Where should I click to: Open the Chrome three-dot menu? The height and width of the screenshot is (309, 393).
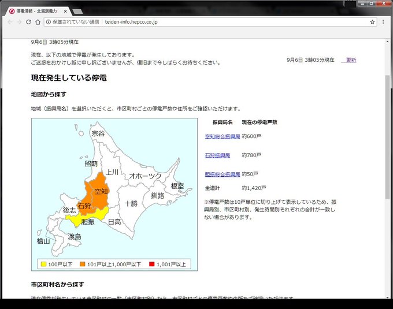click(x=383, y=22)
